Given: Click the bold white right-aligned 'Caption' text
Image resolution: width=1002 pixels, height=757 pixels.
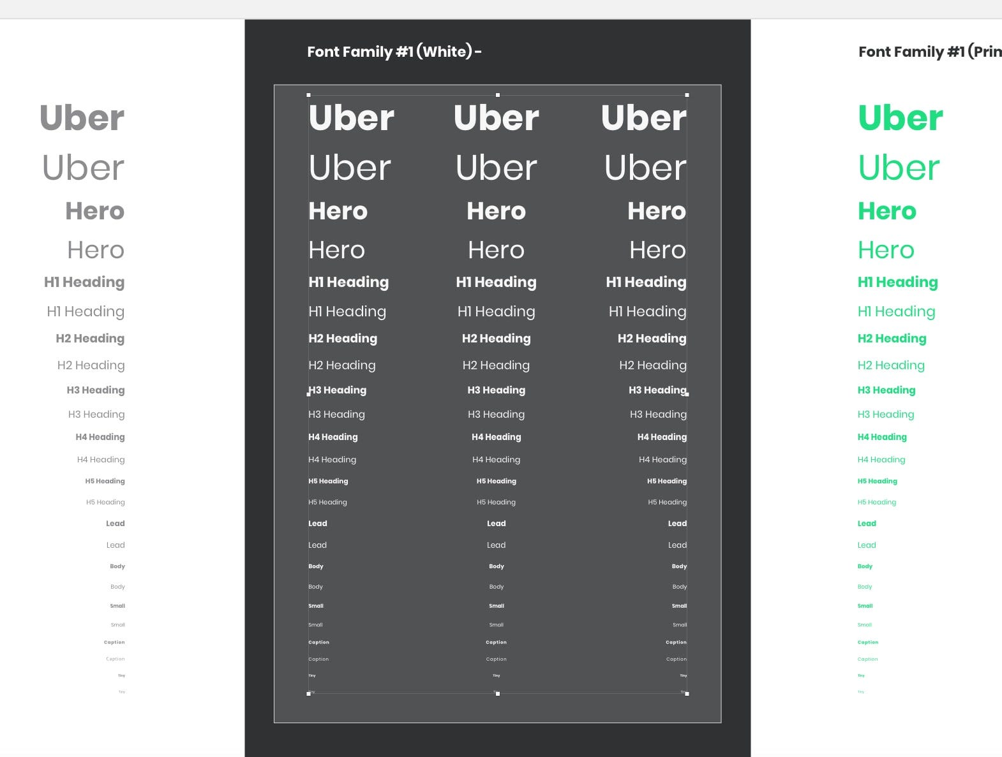Looking at the screenshot, I should [677, 642].
